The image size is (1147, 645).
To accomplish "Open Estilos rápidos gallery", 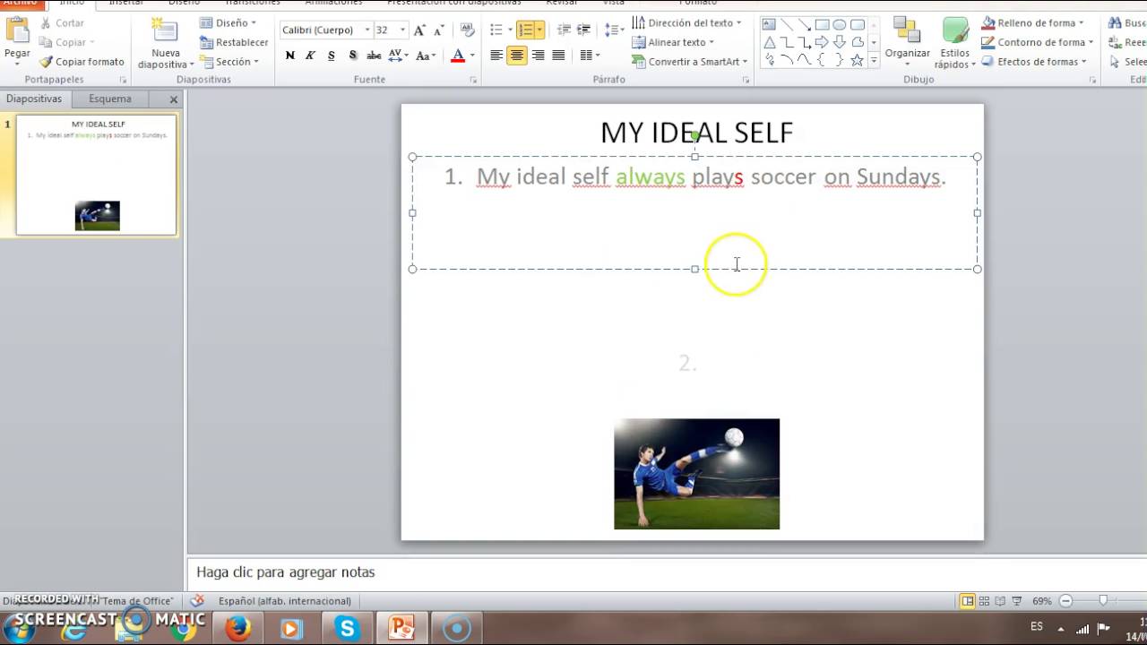I will 955,43.
